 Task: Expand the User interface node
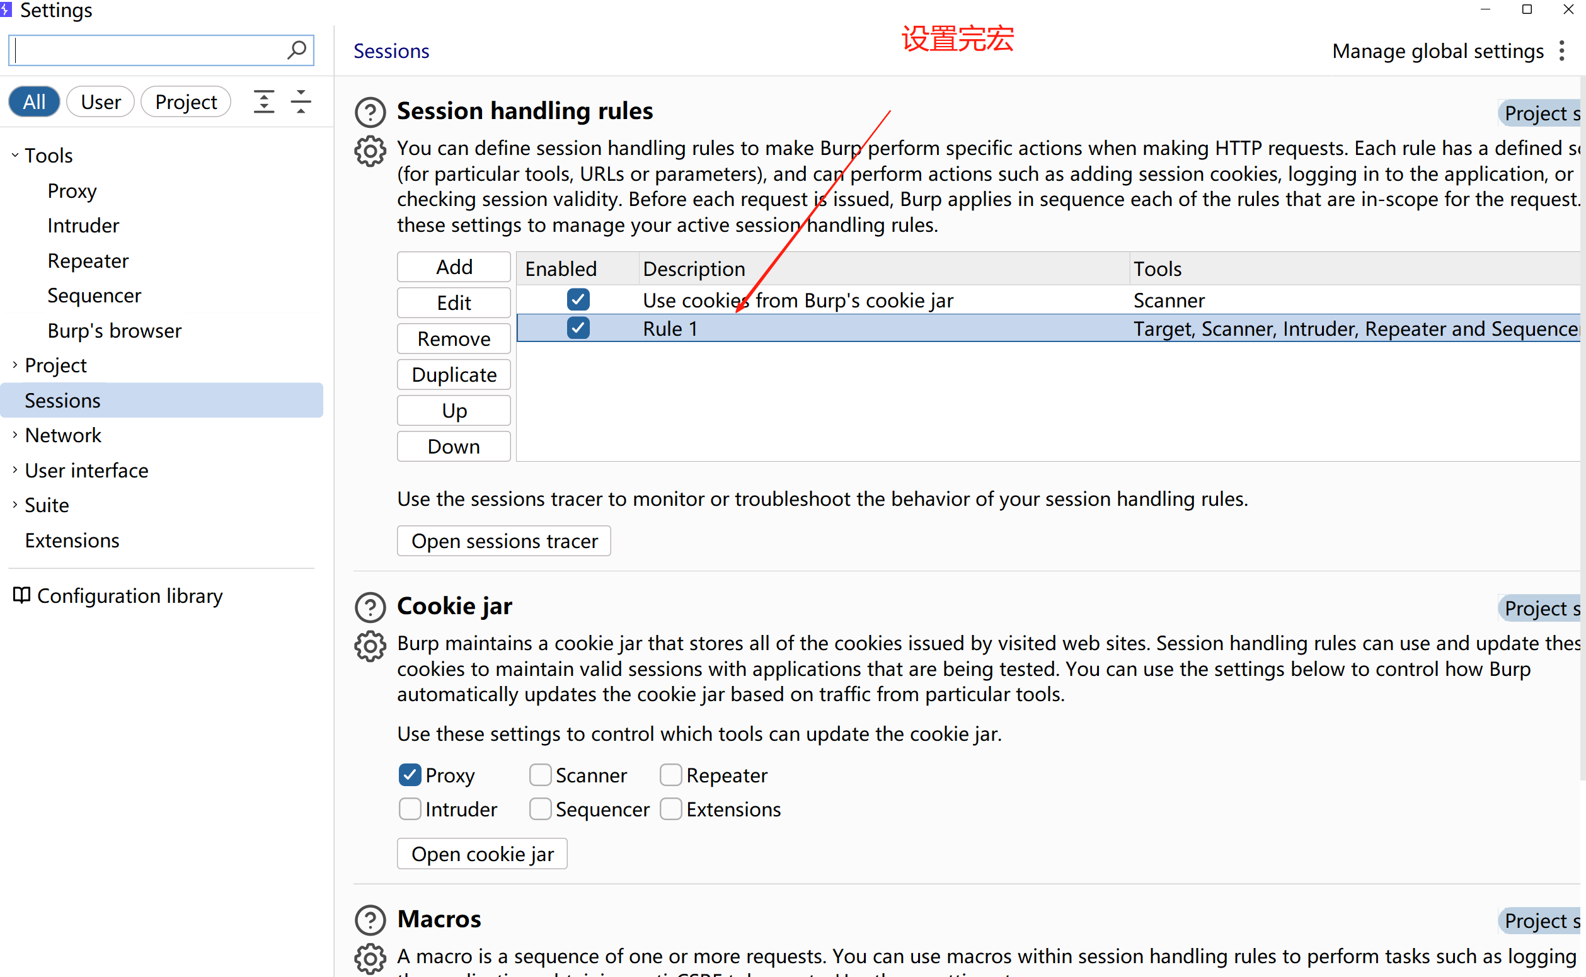(x=15, y=471)
